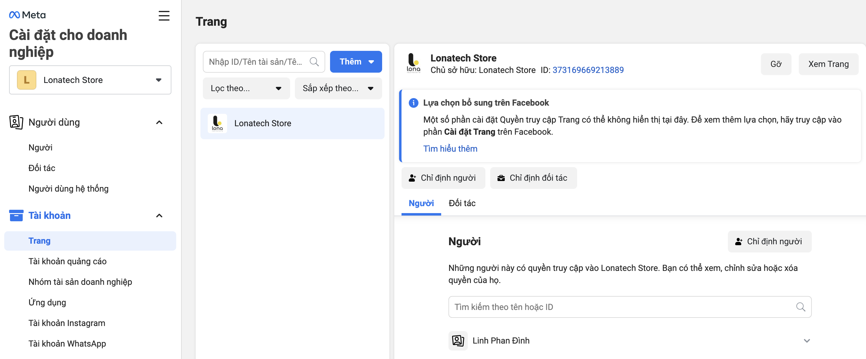Click the Tài khoản section icon
This screenshot has width=866, height=359.
click(x=15, y=216)
